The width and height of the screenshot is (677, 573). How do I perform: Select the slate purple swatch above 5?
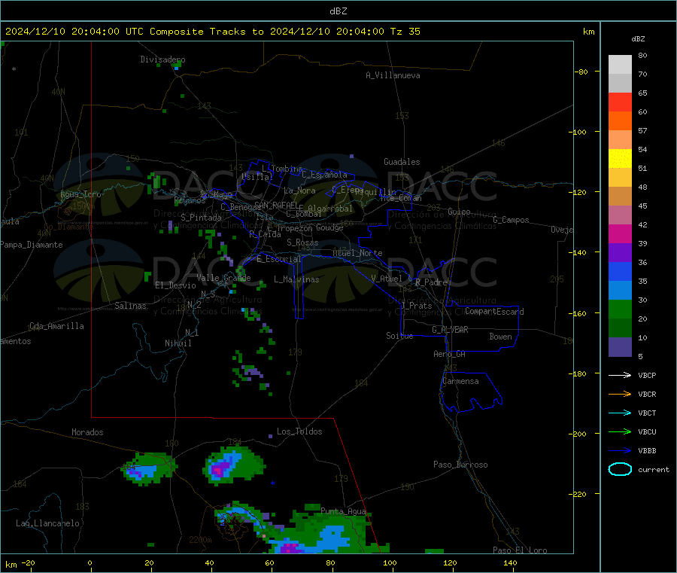pyautogui.click(x=620, y=347)
